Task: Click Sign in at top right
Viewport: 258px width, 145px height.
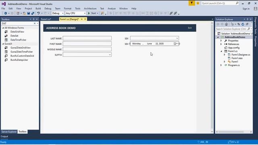Action: pyautogui.click(x=246, y=9)
